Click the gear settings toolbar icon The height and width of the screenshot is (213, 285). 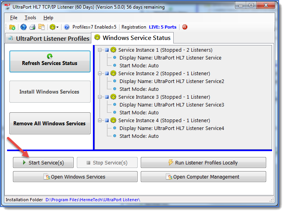[x=53, y=27]
